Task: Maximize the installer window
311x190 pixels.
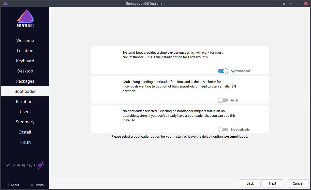Action: (x=298, y=4)
